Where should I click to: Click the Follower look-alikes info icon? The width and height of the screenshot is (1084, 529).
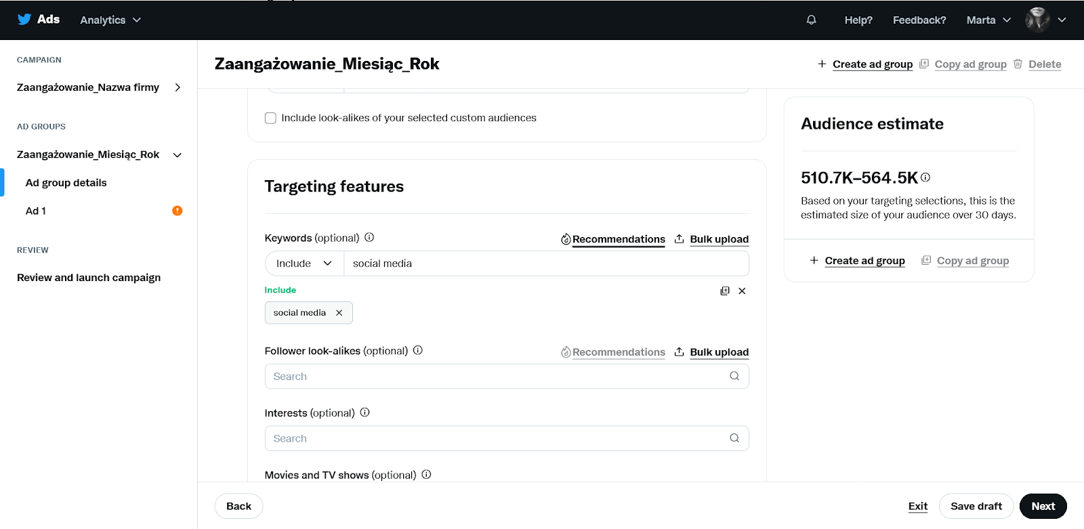tap(418, 350)
